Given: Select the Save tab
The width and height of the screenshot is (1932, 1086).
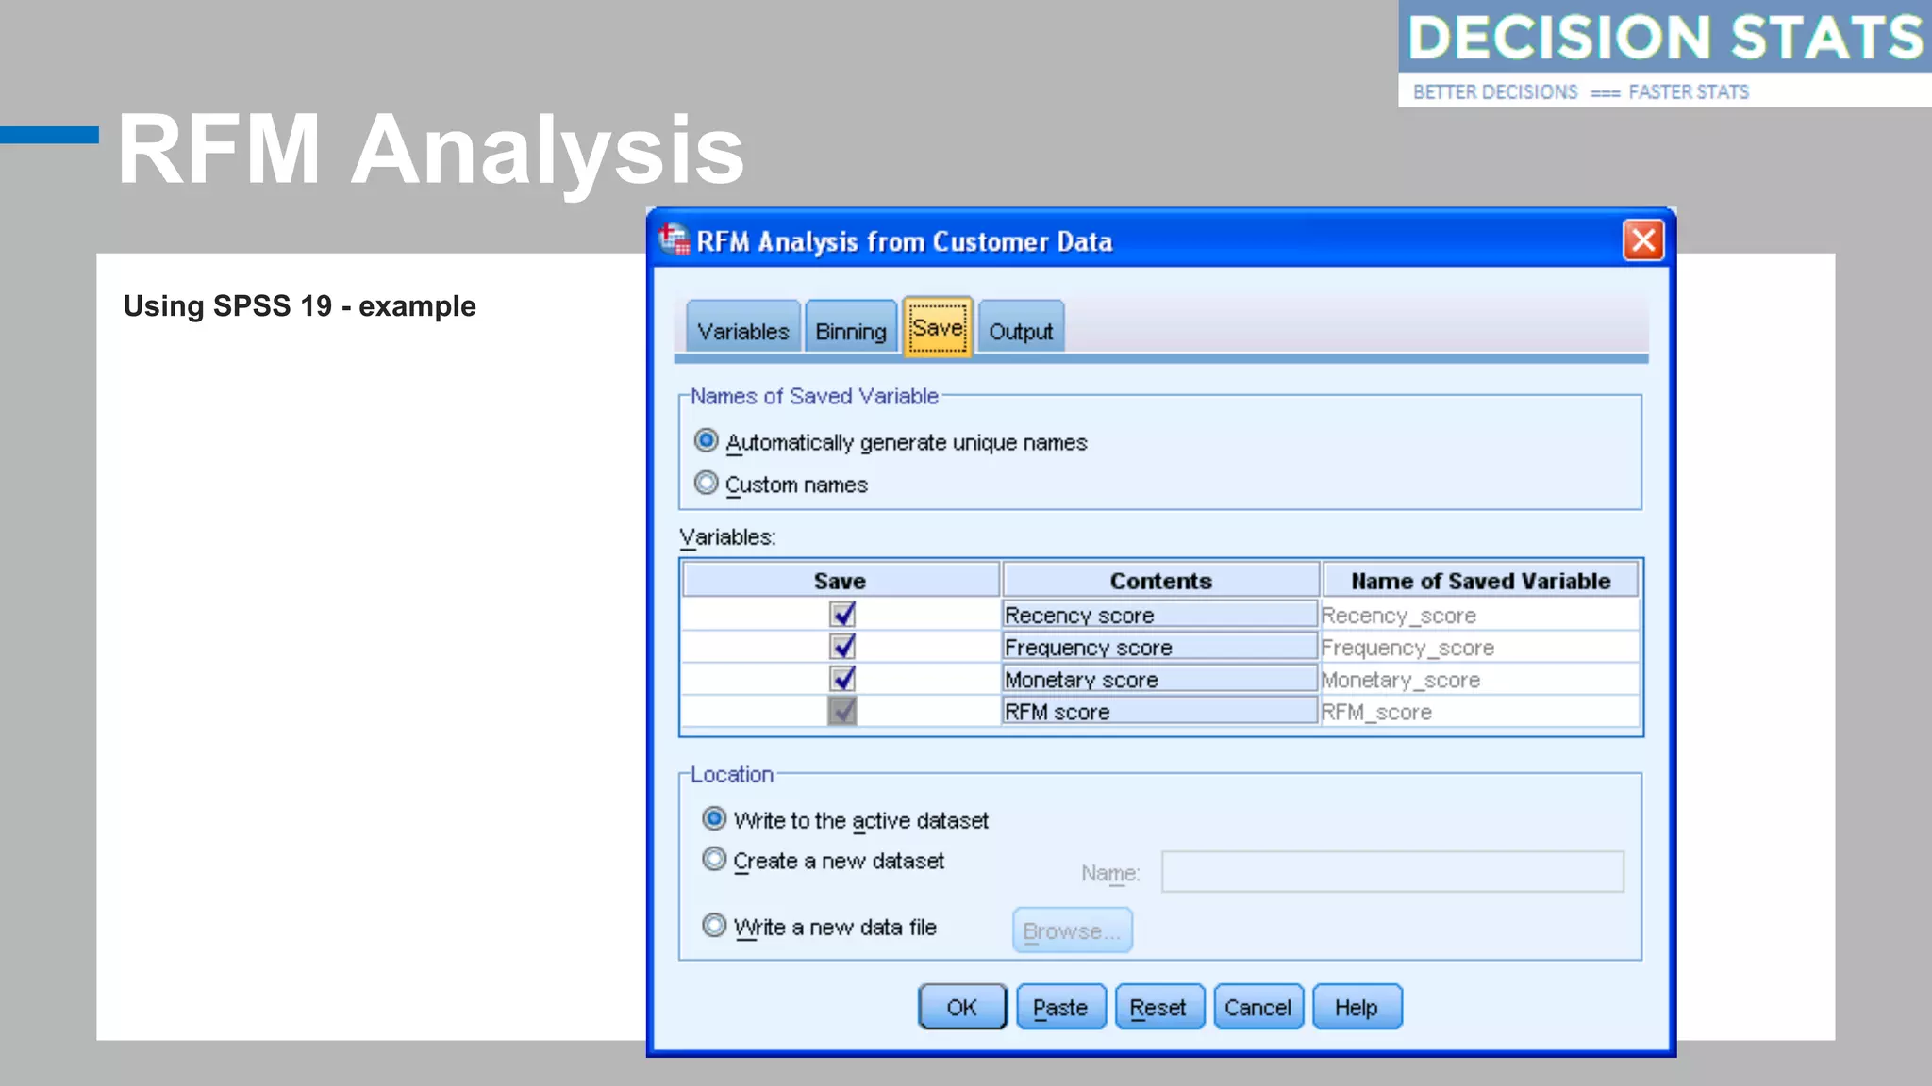Looking at the screenshot, I should tap(938, 327).
